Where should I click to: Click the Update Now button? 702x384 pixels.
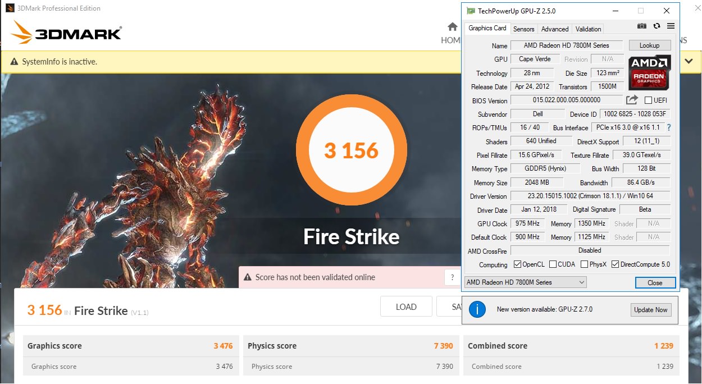click(x=651, y=309)
